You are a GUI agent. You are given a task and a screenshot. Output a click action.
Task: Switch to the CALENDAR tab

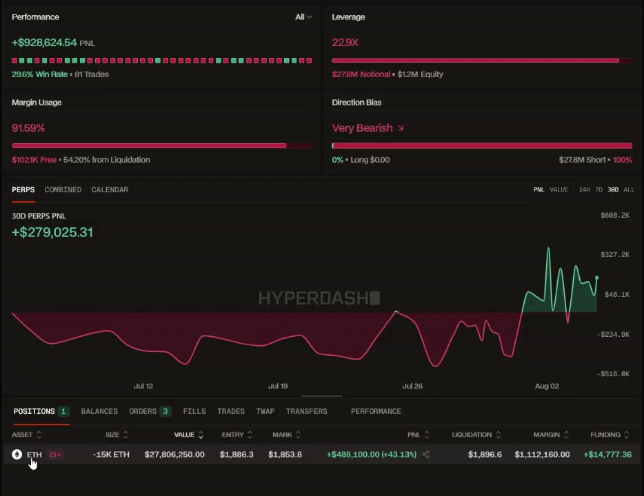point(110,189)
